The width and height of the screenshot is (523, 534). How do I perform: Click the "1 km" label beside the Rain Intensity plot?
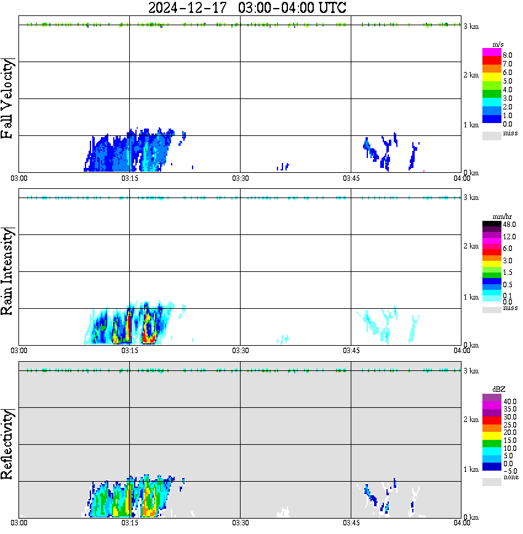click(x=471, y=297)
